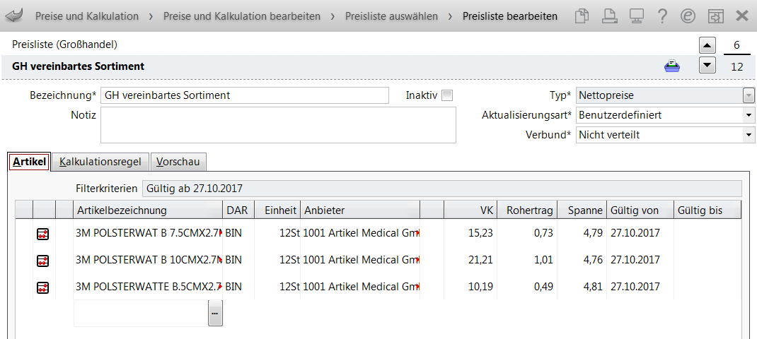Open the Typ Nettopreise dropdown

749,95
